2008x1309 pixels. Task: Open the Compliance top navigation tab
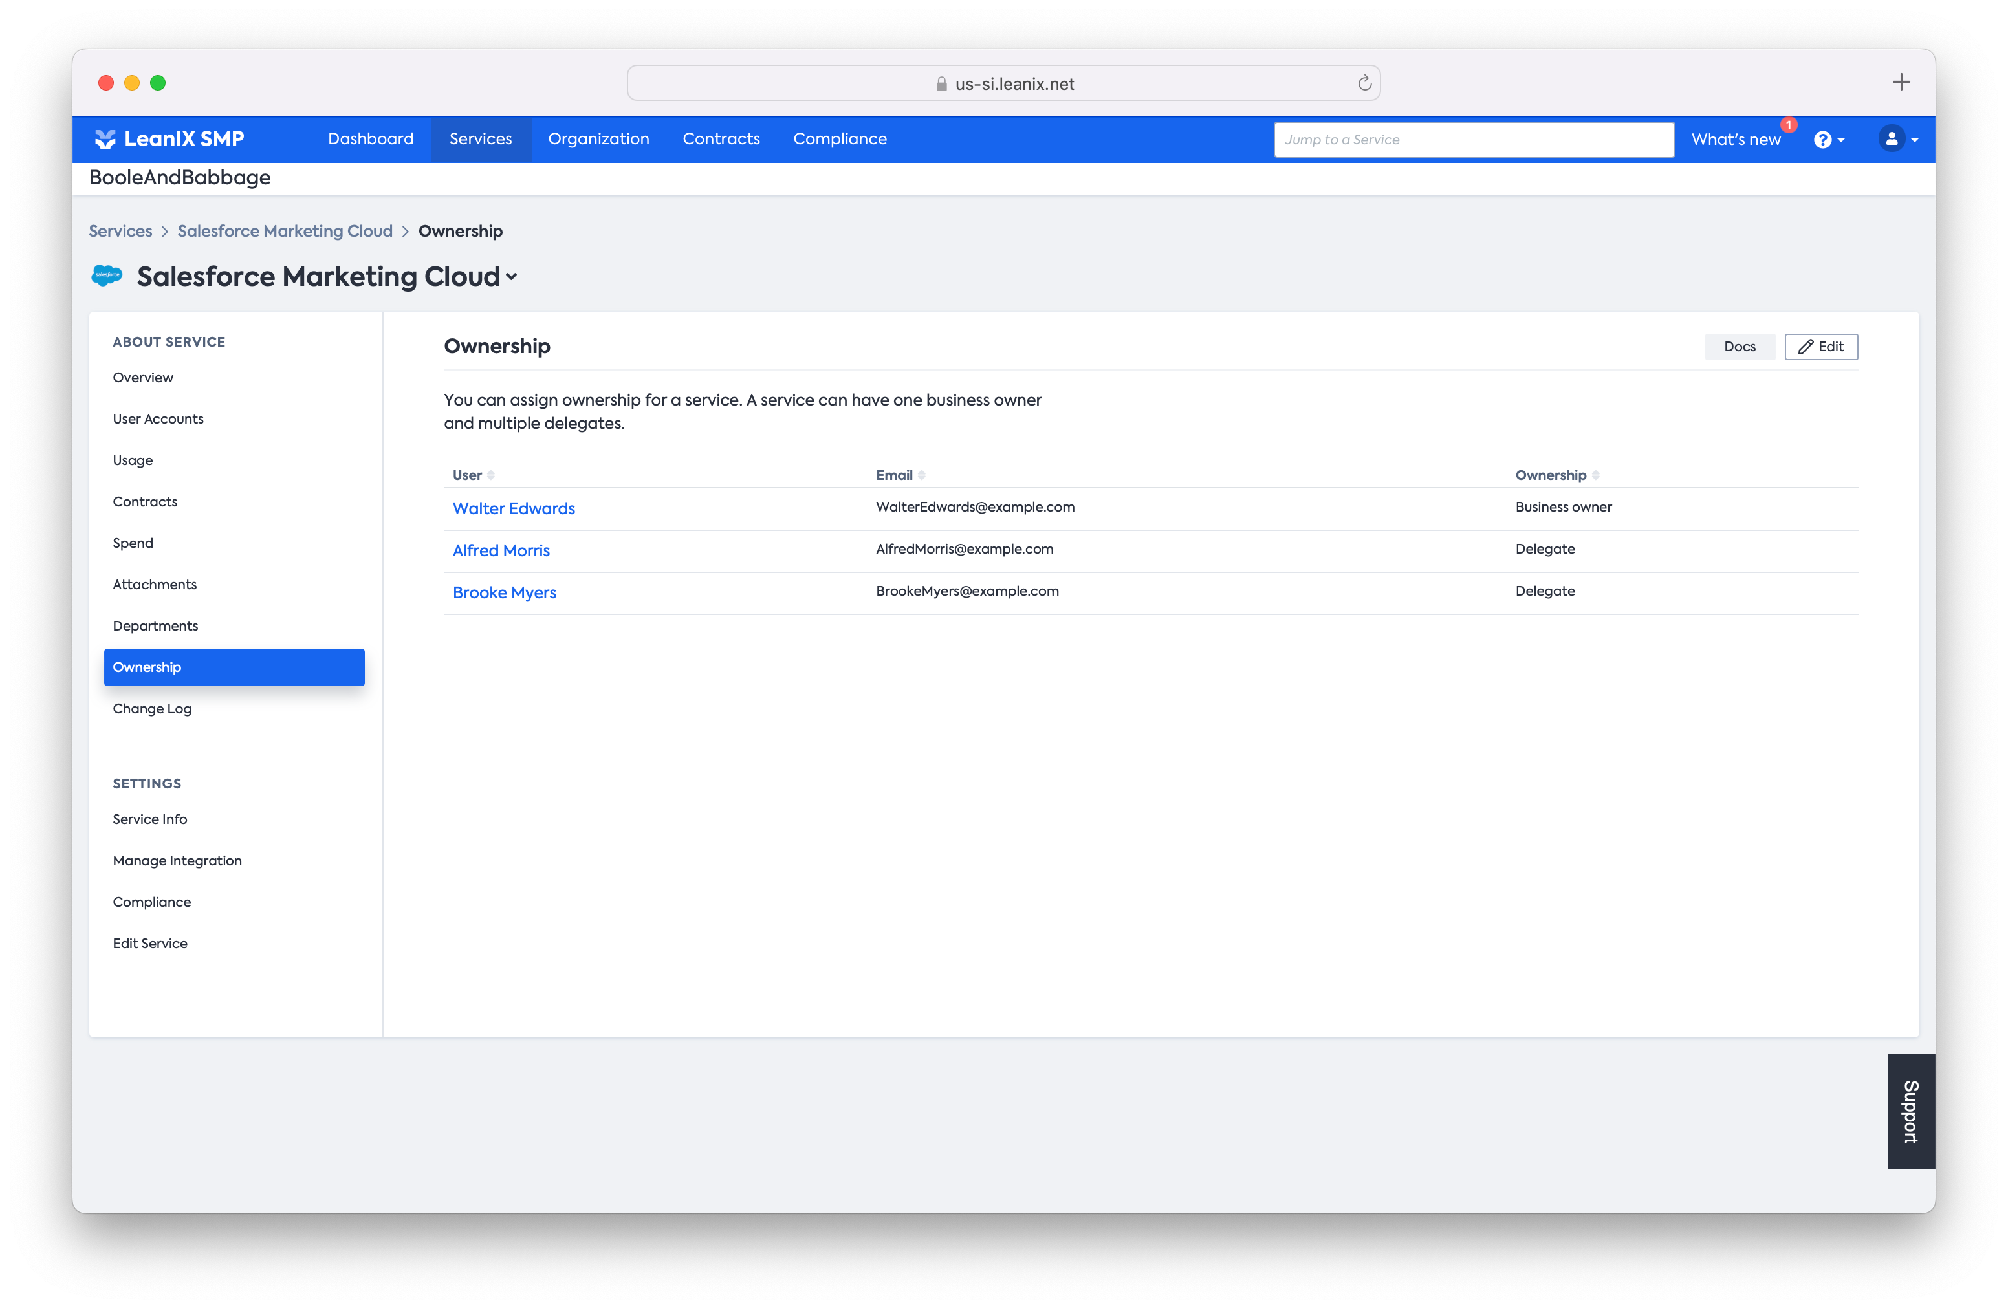[x=840, y=139]
